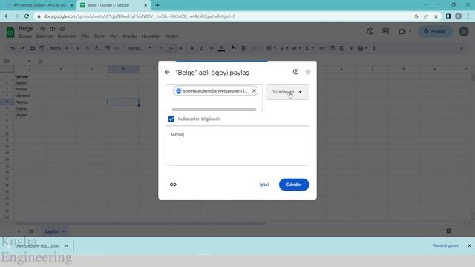Click the Paylaş share button
Viewport: 475px width, 267px height.
pyautogui.click(x=435, y=31)
